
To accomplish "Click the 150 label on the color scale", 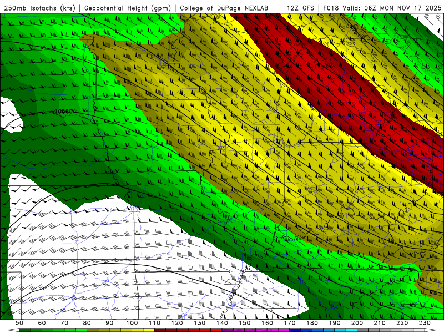I will point(245,323).
